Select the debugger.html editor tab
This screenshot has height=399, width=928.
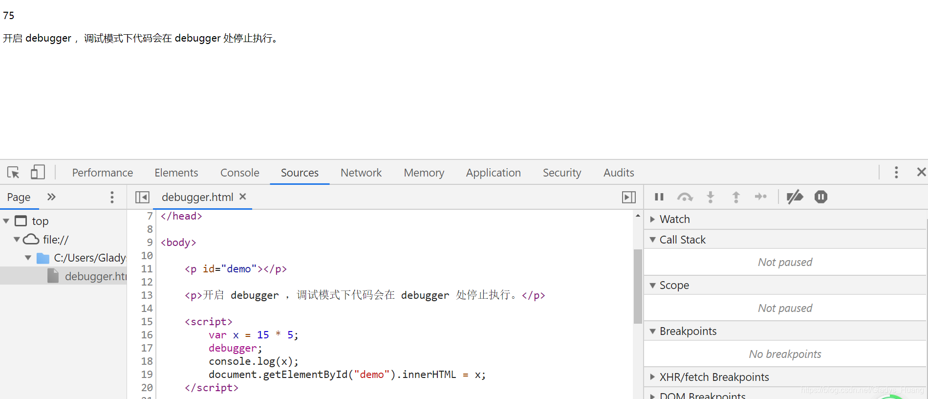tap(197, 197)
